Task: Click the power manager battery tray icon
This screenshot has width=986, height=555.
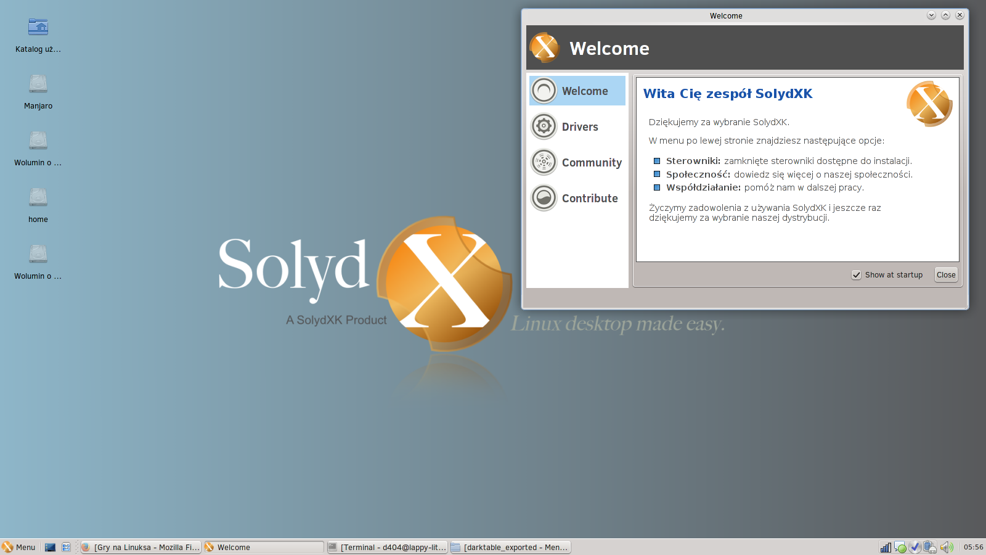Action: pyautogui.click(x=930, y=547)
